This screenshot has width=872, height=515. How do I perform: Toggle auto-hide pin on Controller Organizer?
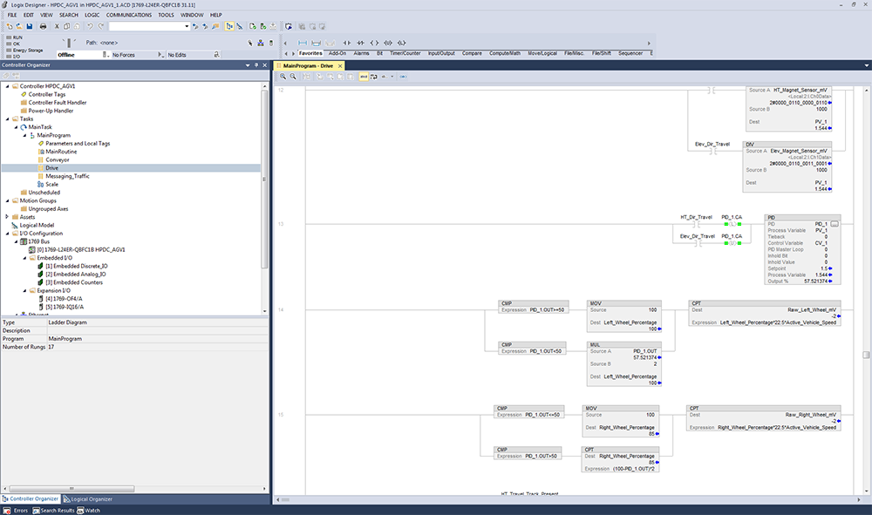coord(256,65)
